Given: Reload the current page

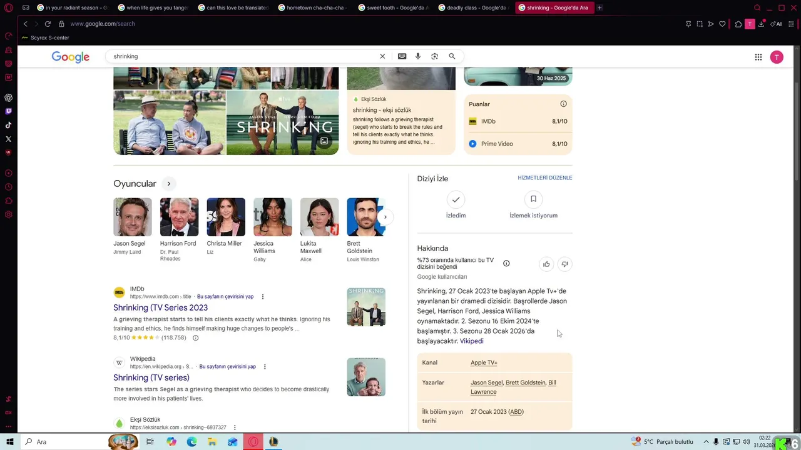Looking at the screenshot, I should click(x=48, y=24).
